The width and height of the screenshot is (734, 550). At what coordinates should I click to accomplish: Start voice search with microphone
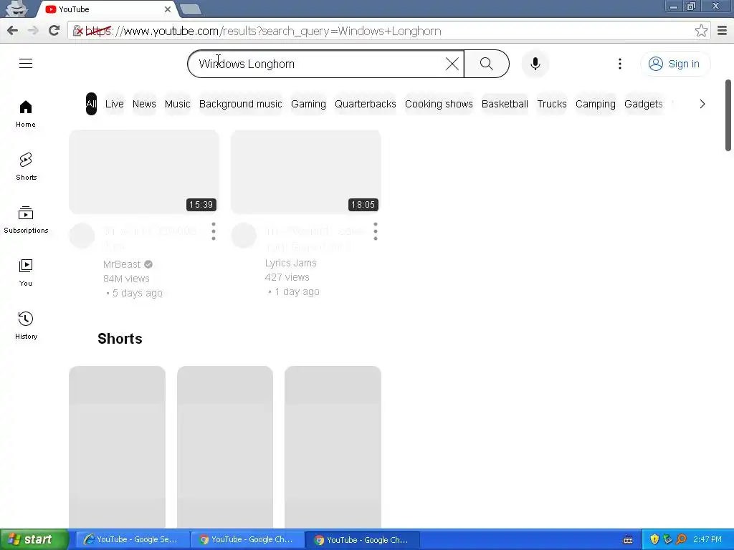pyautogui.click(x=535, y=64)
